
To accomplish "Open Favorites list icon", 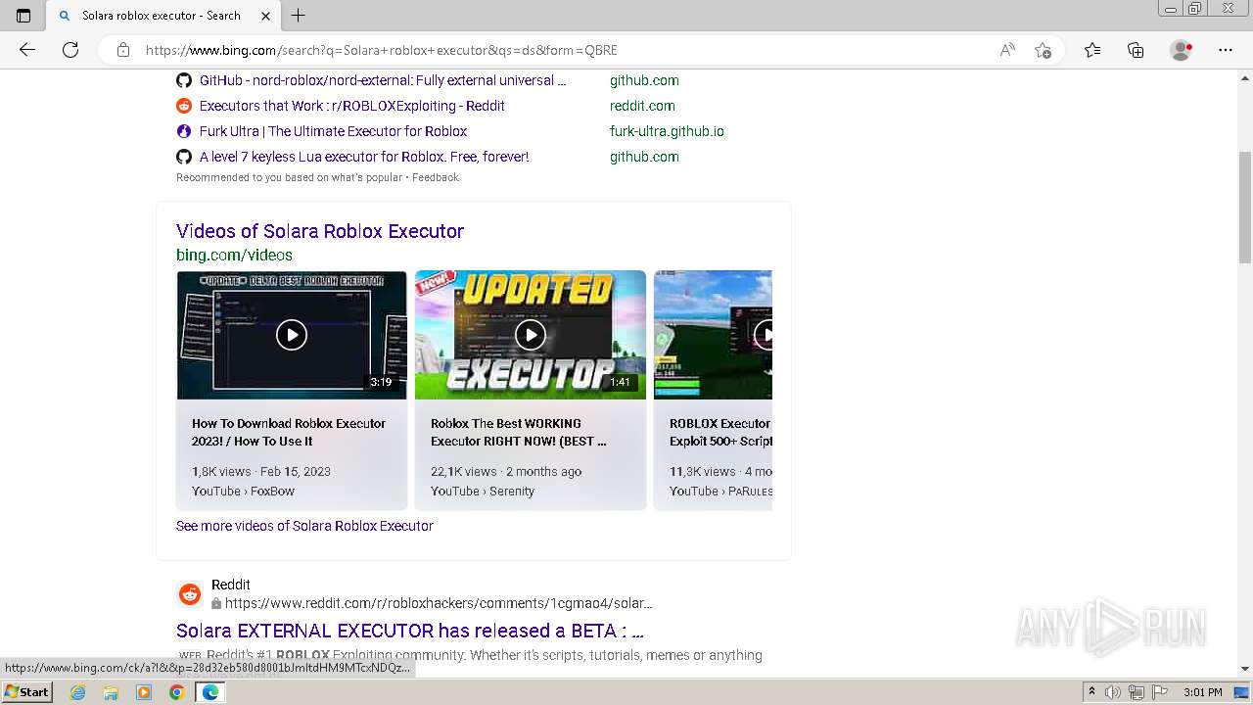I will pos(1092,50).
